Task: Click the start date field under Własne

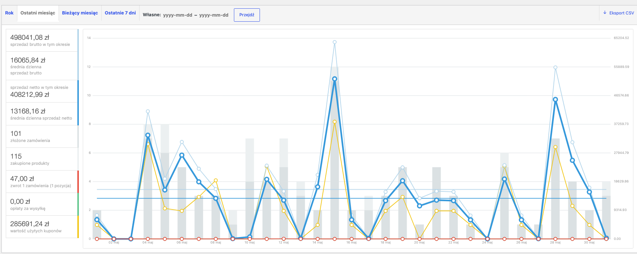Action: coord(178,15)
